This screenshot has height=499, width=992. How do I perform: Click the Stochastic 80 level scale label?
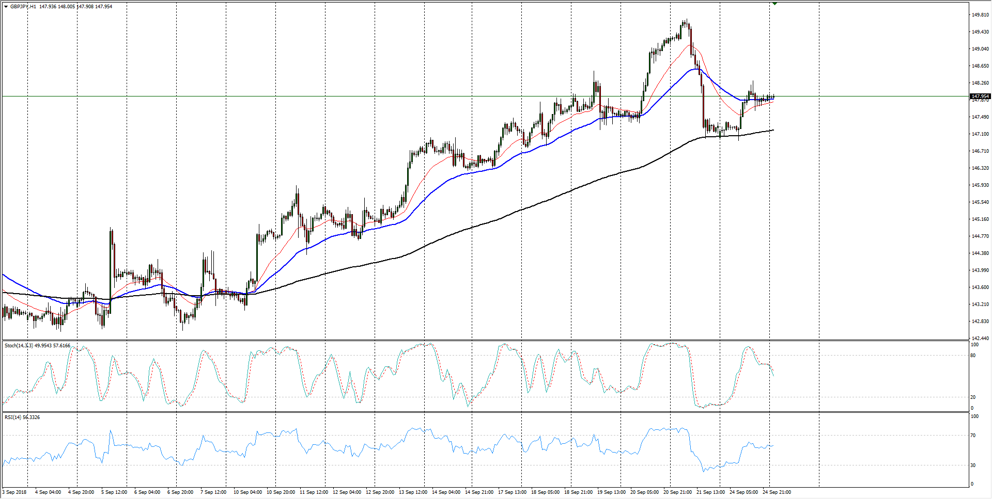pos(973,356)
